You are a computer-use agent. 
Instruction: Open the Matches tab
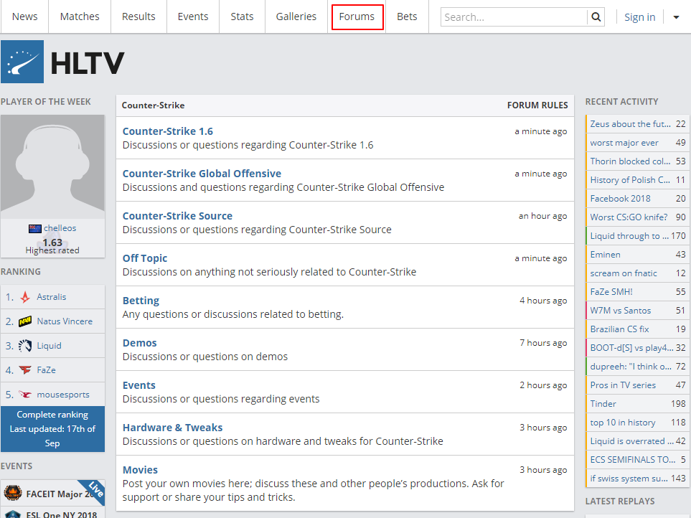(80, 17)
